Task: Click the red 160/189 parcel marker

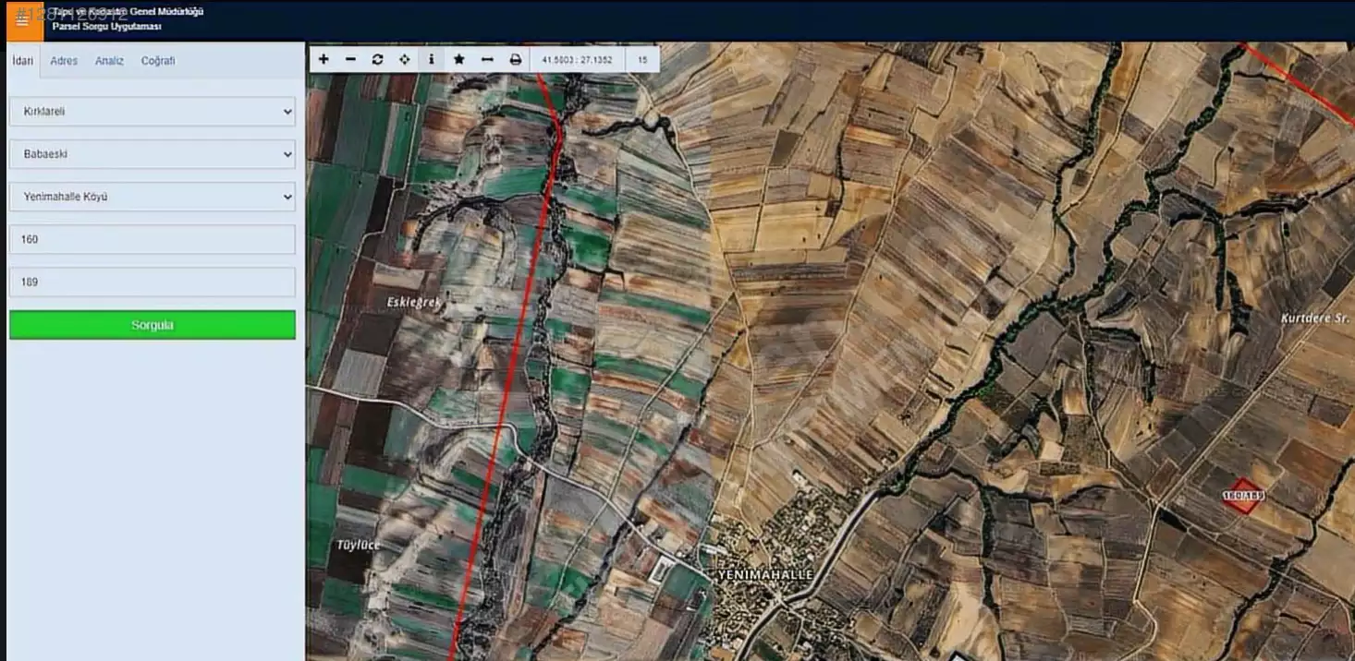Action: point(1243,495)
